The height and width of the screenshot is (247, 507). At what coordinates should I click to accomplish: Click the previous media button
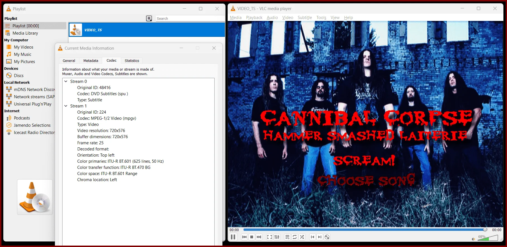point(244,237)
